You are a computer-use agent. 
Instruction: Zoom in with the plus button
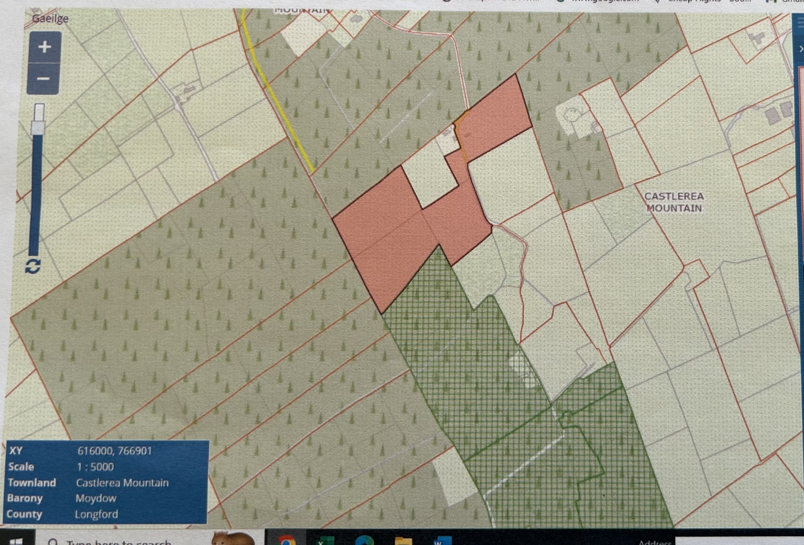tap(45, 47)
